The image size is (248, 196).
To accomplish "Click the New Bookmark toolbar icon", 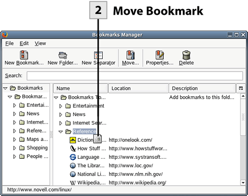I will (24, 55).
